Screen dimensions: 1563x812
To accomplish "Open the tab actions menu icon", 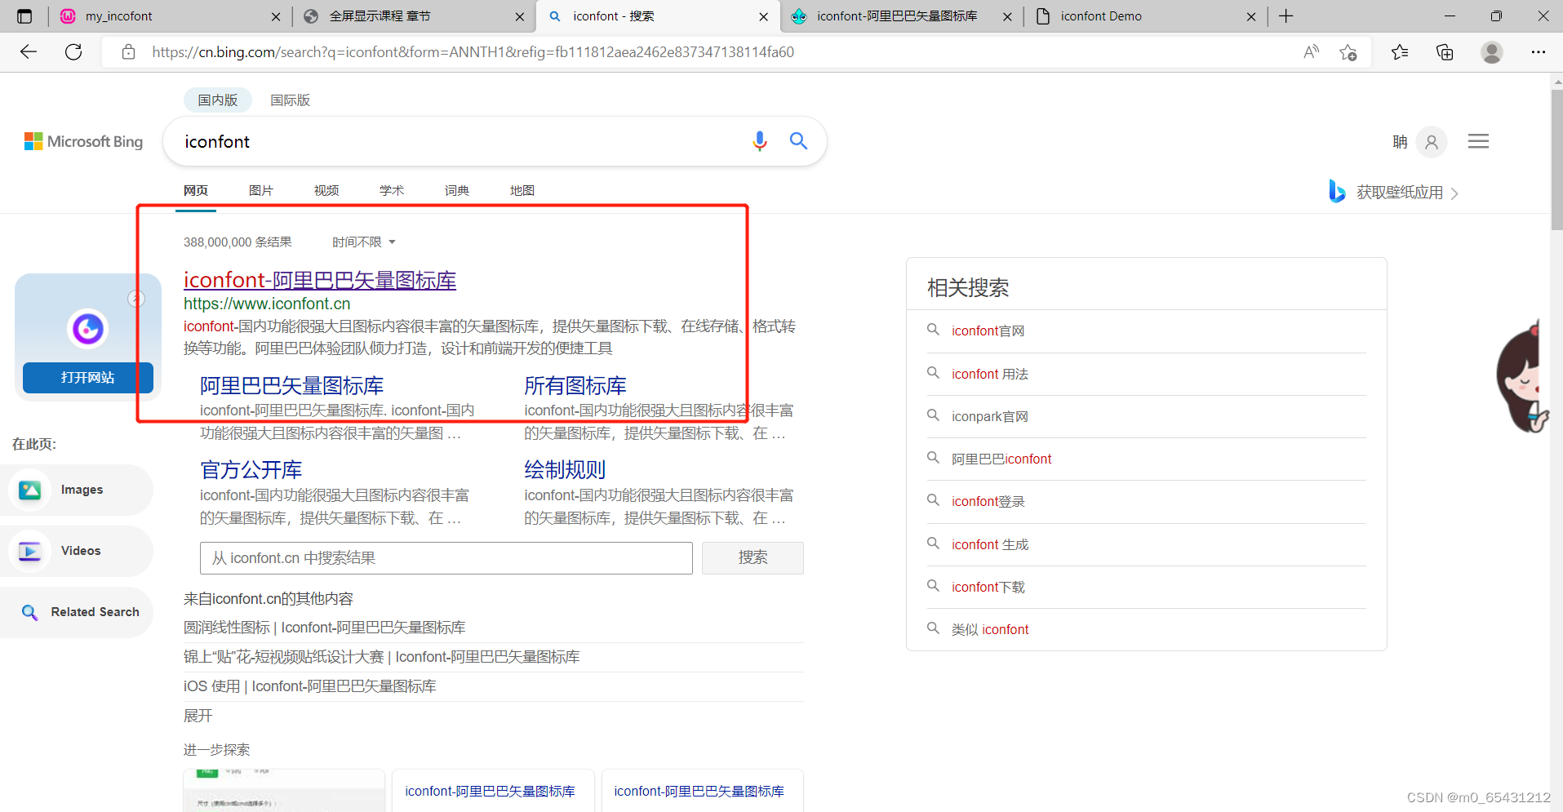I will click(x=24, y=16).
